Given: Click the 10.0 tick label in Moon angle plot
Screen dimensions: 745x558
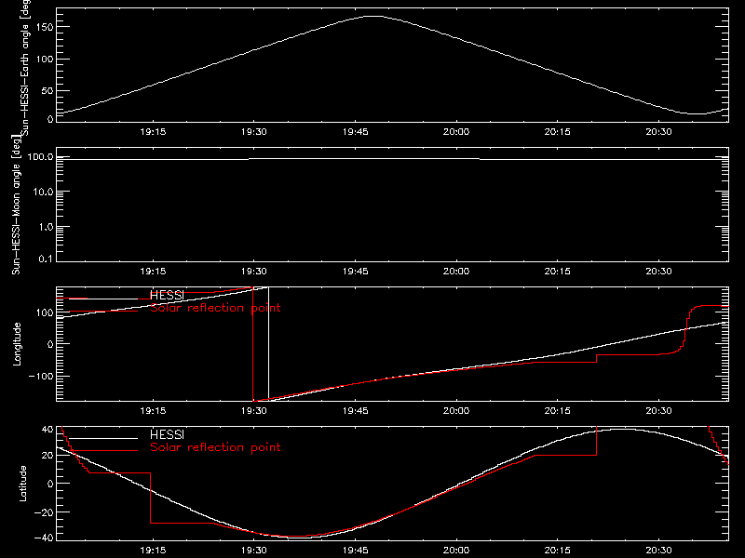Looking at the screenshot, I should pyautogui.click(x=43, y=192).
